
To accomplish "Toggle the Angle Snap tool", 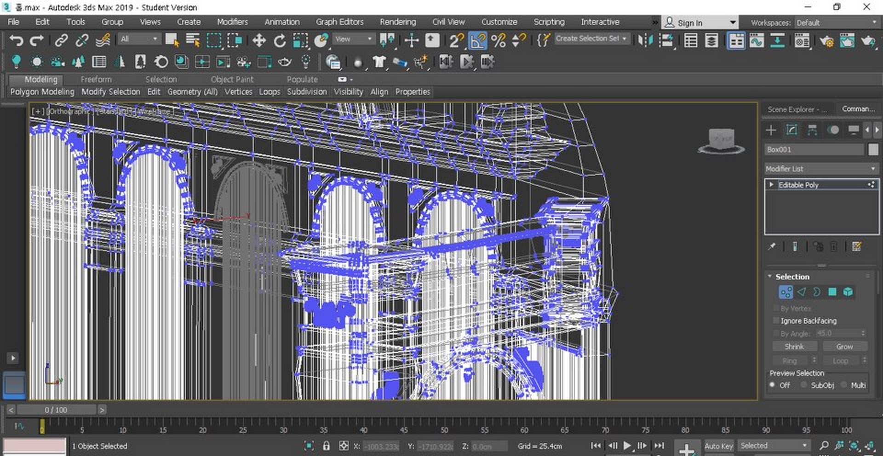I will [477, 40].
